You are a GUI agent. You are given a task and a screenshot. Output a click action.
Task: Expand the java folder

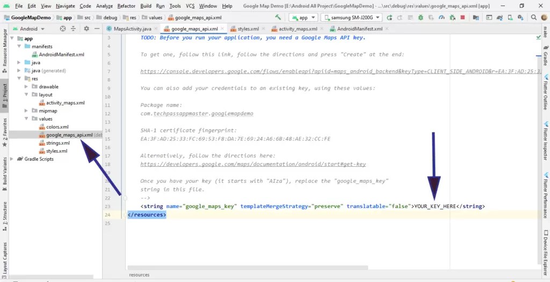[x=20, y=63]
